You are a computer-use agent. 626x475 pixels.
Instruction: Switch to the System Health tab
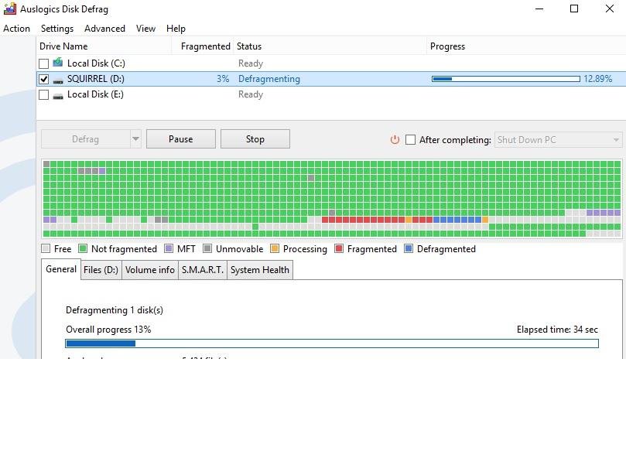(x=260, y=270)
